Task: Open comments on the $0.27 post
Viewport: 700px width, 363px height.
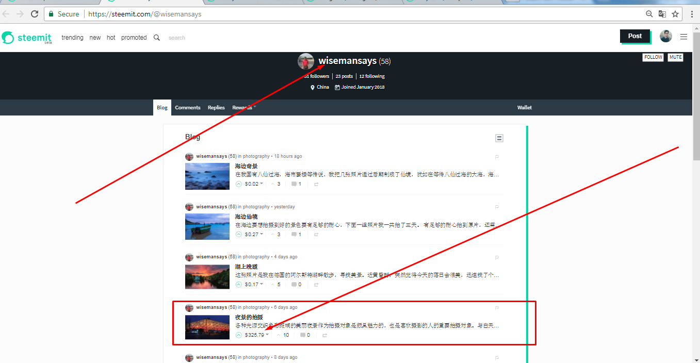Action: click(x=297, y=235)
